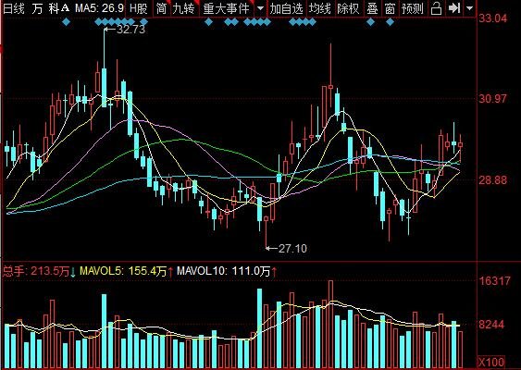Click the 预测 forecast button
This screenshot has width=521, height=370.
413,8
